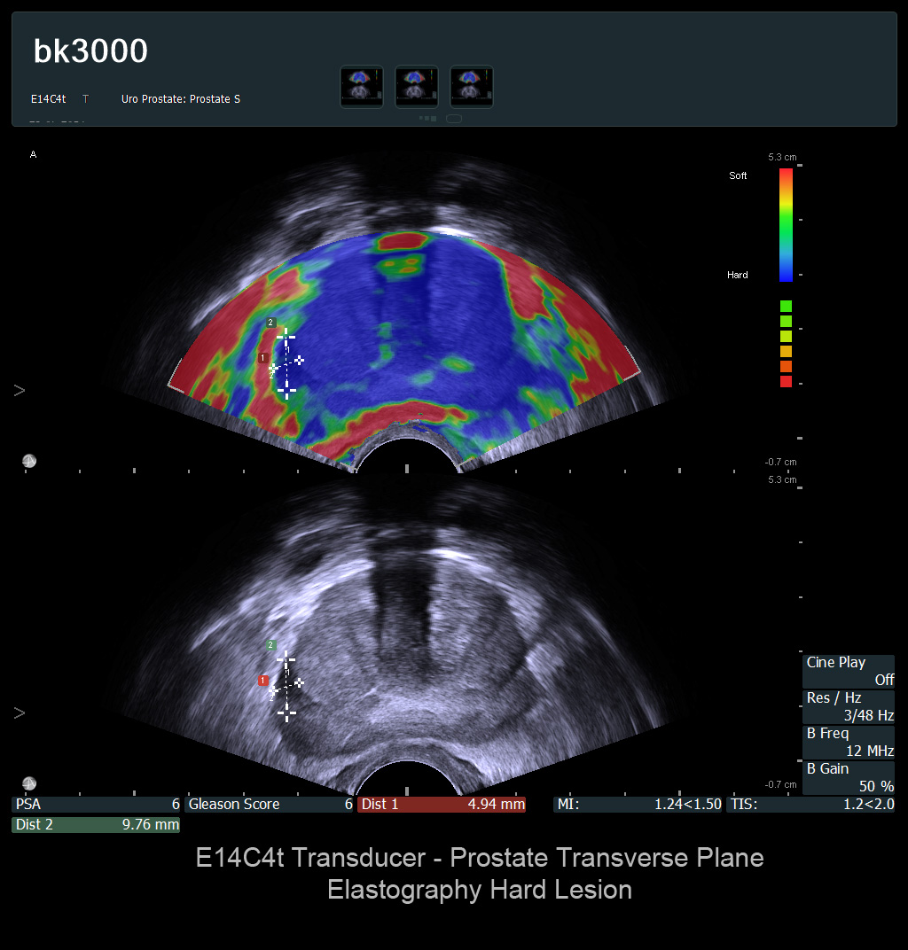
Task: Select the Dist 2 measurement result
Action: 96,825
